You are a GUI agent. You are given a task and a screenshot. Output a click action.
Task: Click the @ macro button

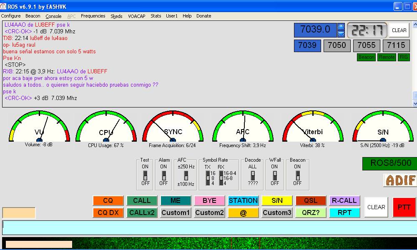[x=243, y=213]
